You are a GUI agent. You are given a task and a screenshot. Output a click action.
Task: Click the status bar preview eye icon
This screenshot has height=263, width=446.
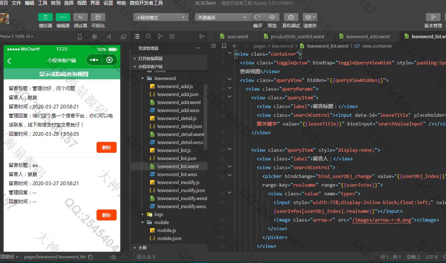(113, 257)
